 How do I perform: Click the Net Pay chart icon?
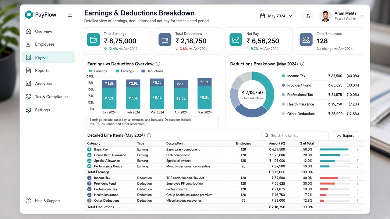coord(236,40)
